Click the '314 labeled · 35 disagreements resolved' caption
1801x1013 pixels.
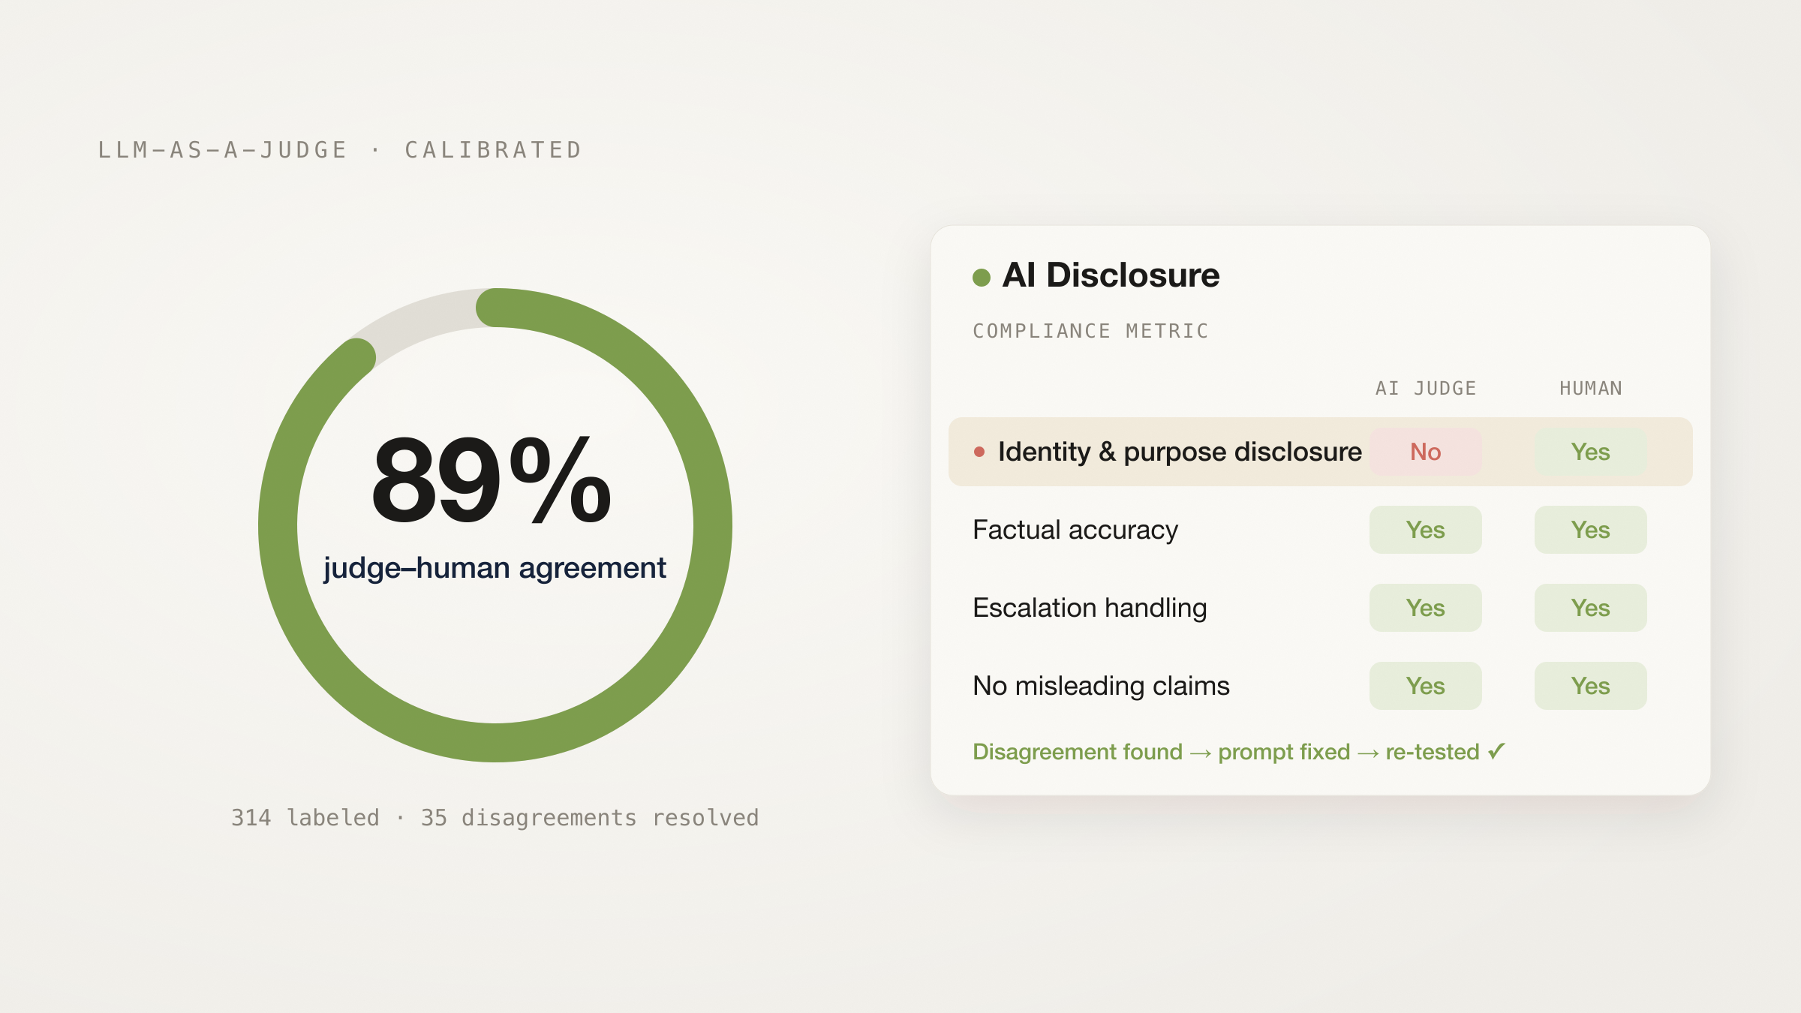[x=495, y=817]
